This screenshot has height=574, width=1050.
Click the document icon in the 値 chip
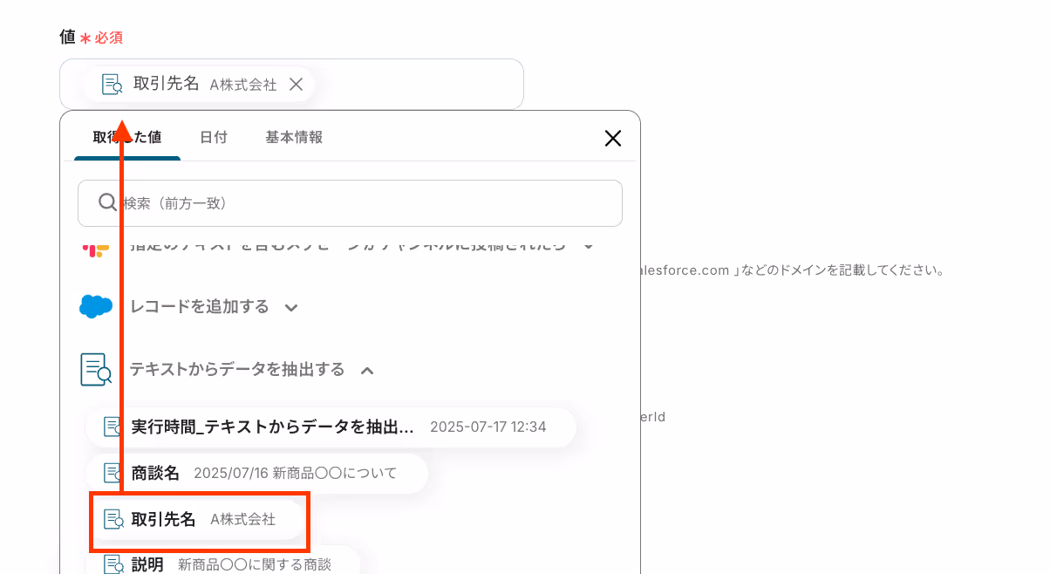click(112, 85)
